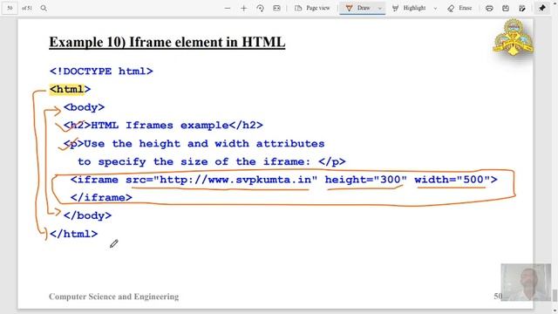Click the 'Computer Science and Engineering' footer text
The width and height of the screenshot is (558, 314).
pyautogui.click(x=114, y=297)
